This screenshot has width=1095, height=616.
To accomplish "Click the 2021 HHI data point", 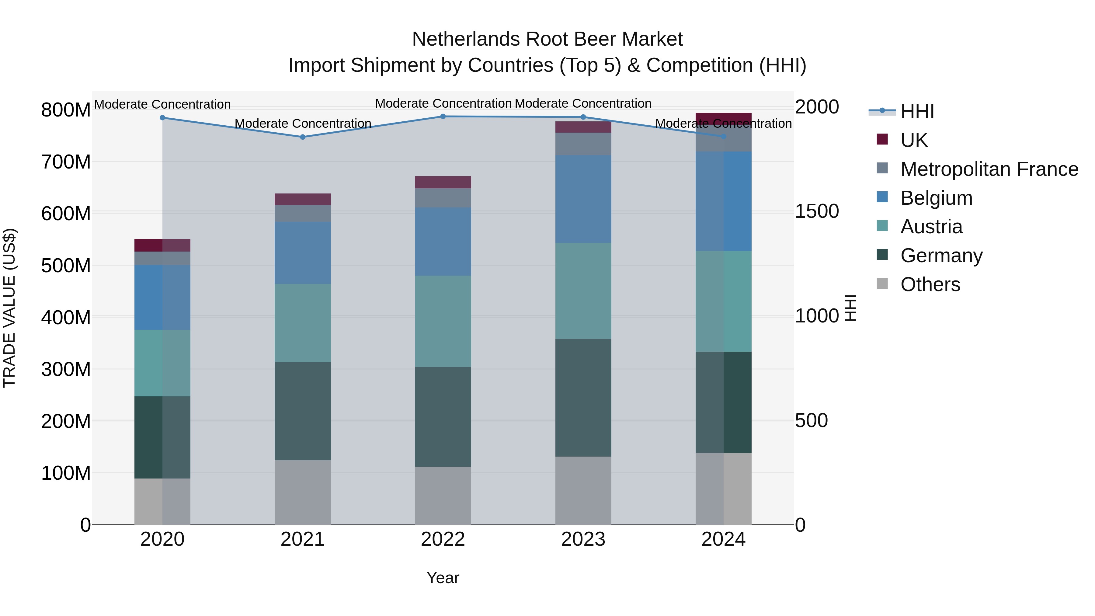I will pyautogui.click(x=303, y=137).
